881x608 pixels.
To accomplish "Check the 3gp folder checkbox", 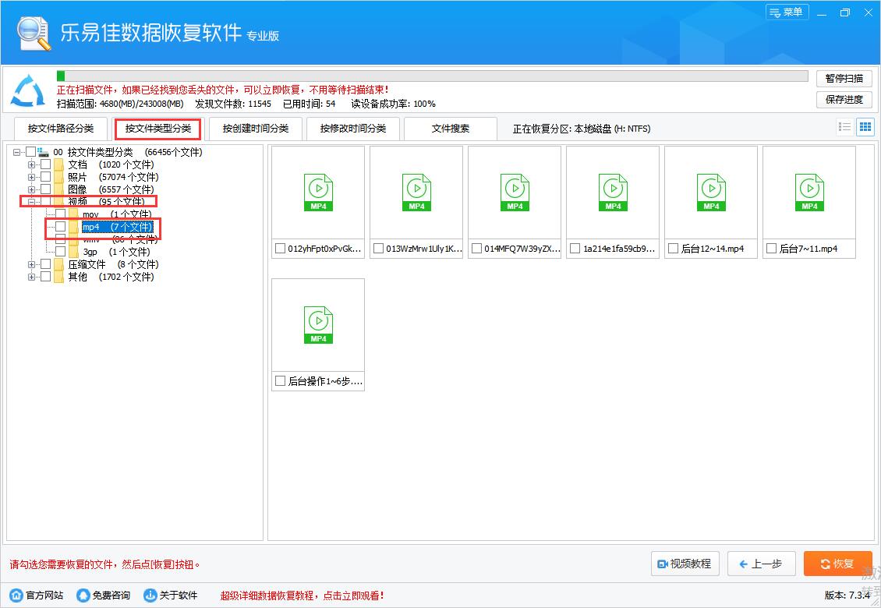I will click(60, 251).
